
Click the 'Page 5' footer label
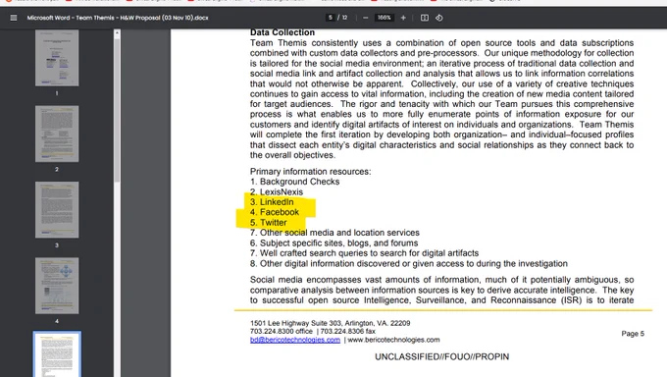tap(633, 334)
